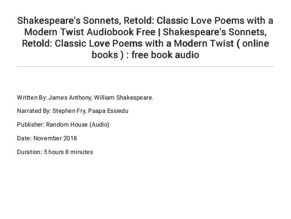Click the "Retold:" word in the heading's third line
The image size is (291, 219).
[x=37, y=43]
